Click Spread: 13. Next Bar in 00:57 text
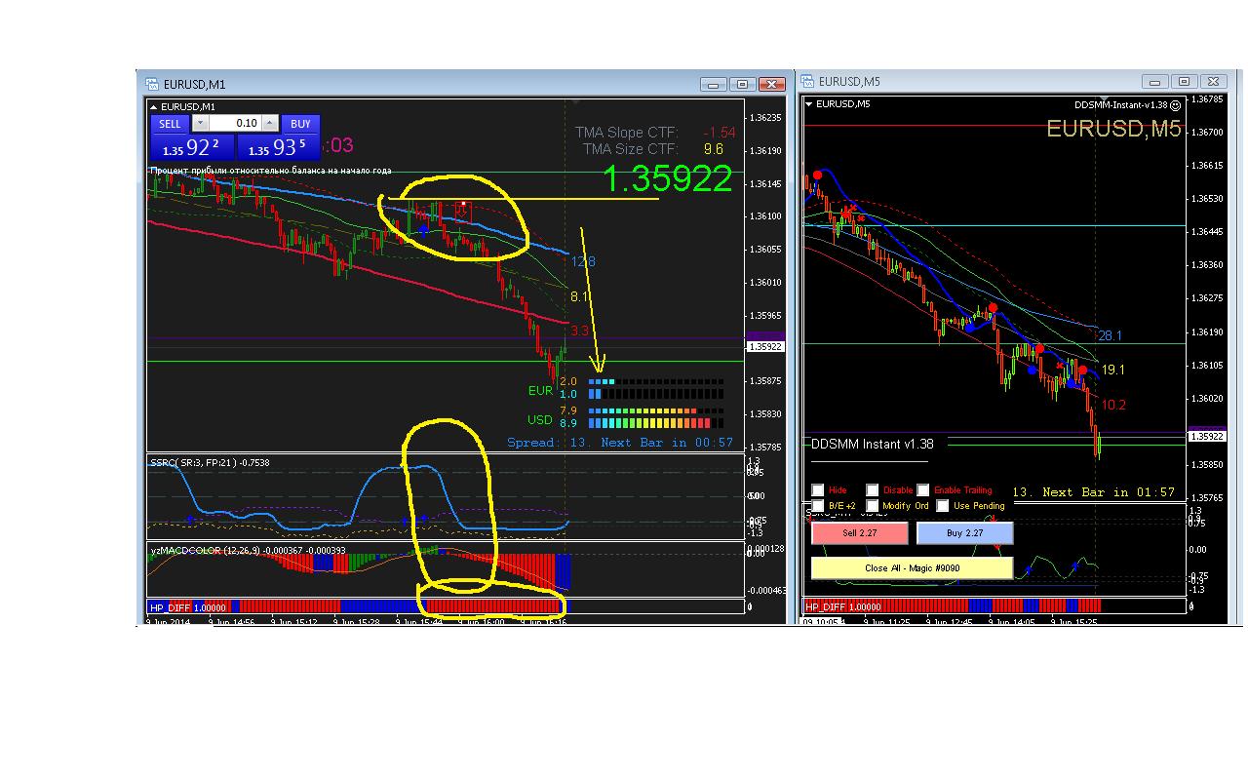 click(620, 443)
